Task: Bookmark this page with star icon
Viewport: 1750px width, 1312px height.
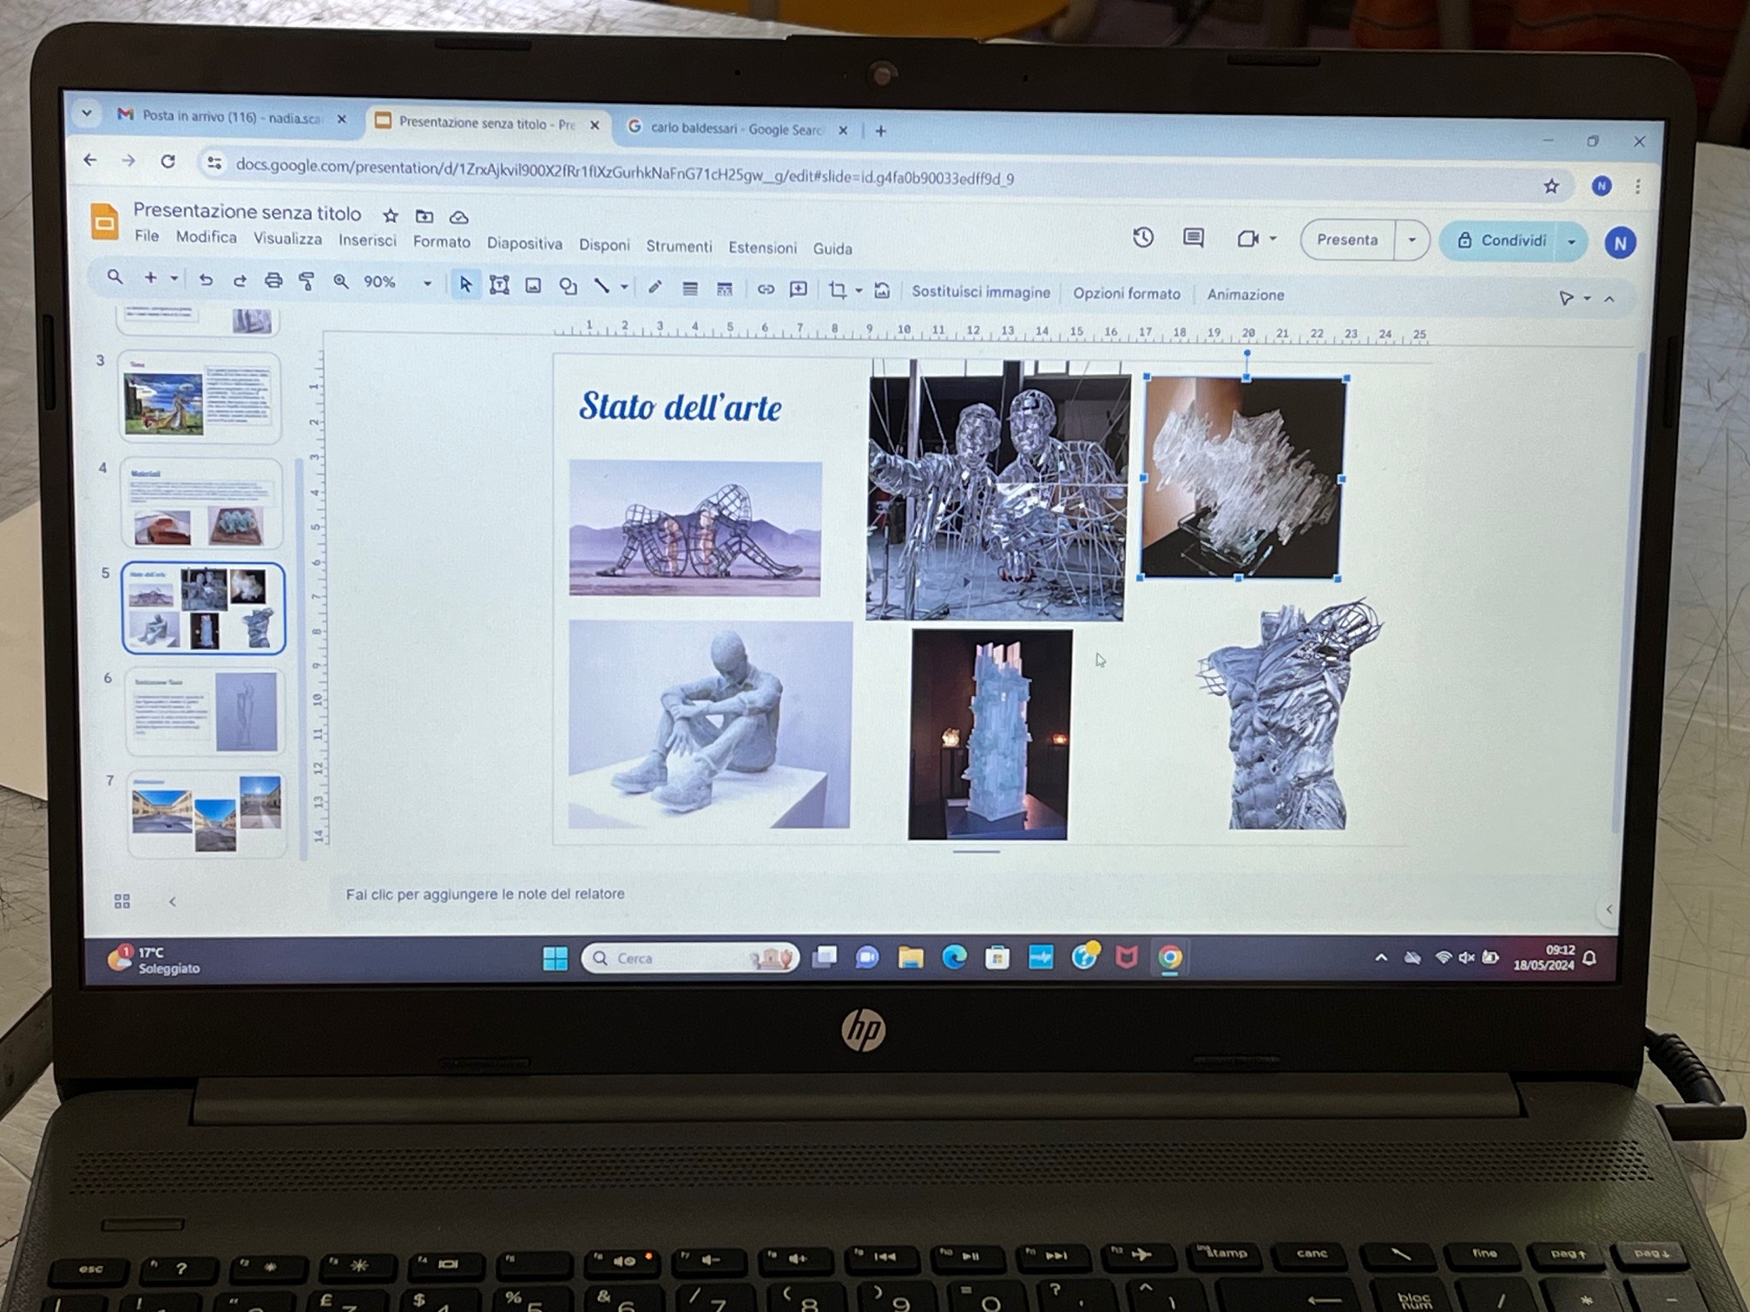Action: (1551, 186)
